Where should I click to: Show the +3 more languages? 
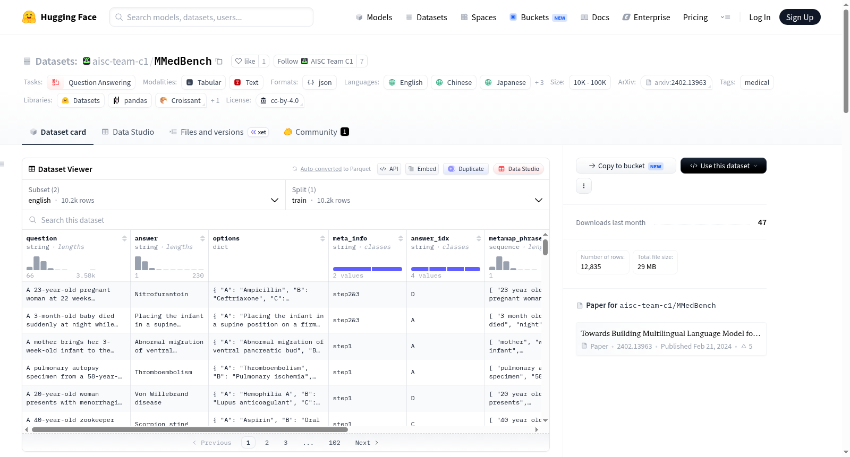(x=539, y=83)
